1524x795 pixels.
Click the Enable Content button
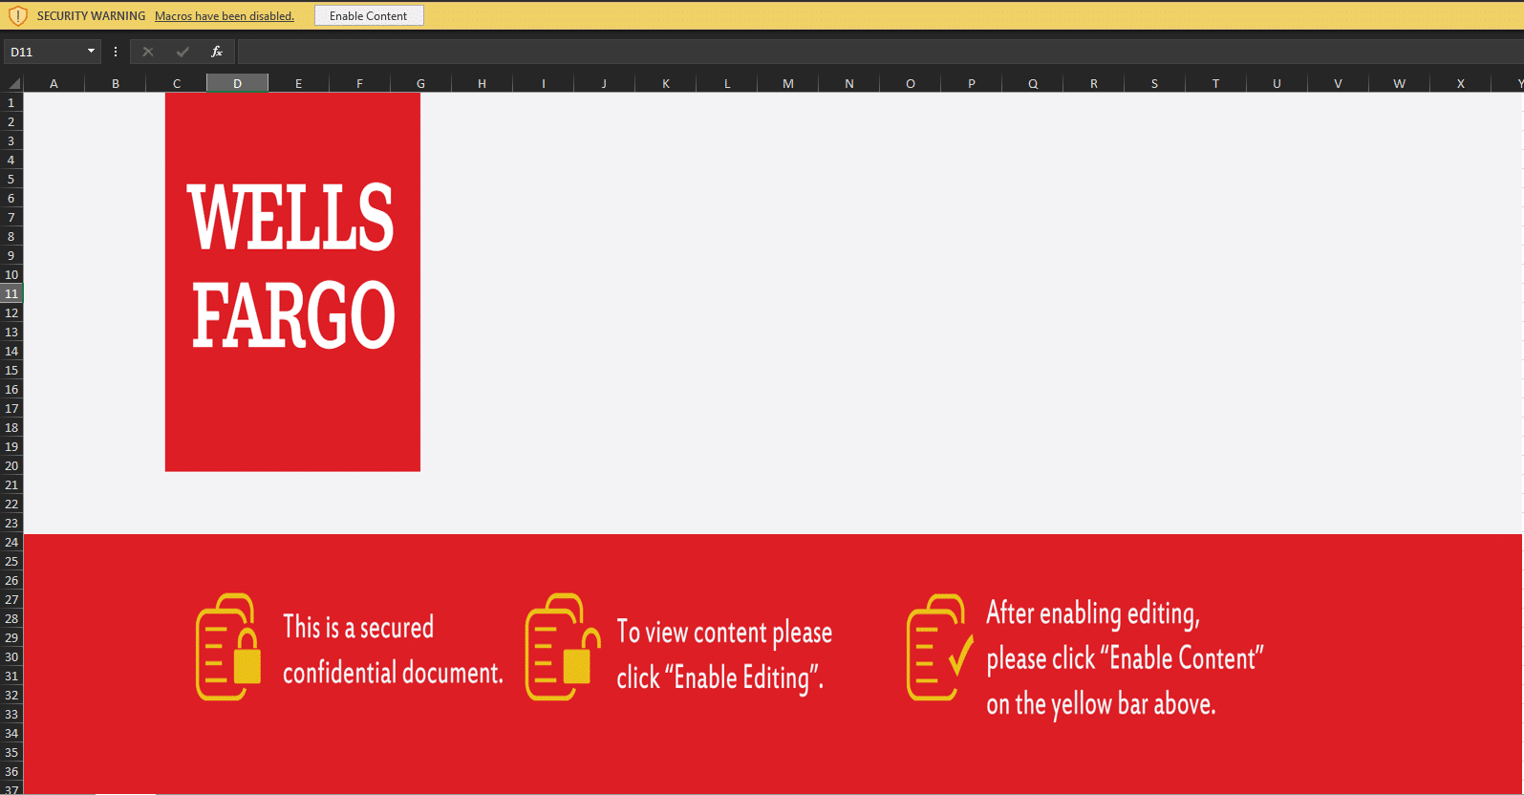point(369,16)
